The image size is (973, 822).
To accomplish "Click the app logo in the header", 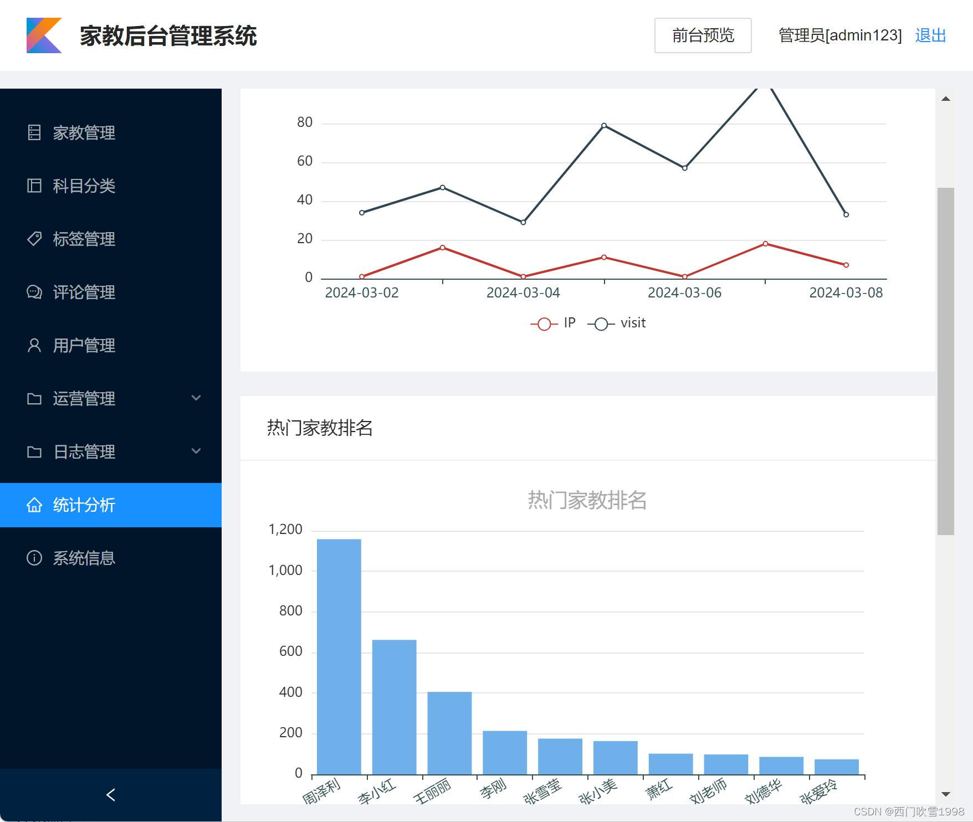I will tap(44, 35).
